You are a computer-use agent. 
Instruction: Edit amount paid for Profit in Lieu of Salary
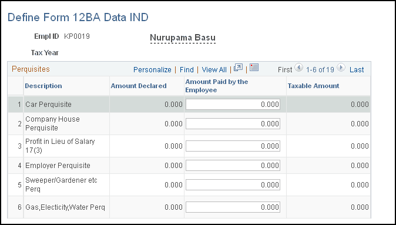coord(233,146)
